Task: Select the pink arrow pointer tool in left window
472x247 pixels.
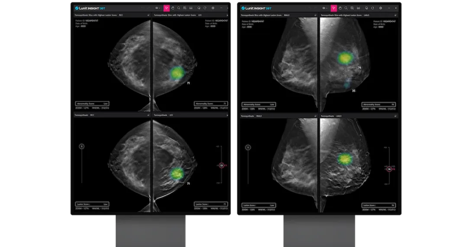Action: tap(166, 8)
